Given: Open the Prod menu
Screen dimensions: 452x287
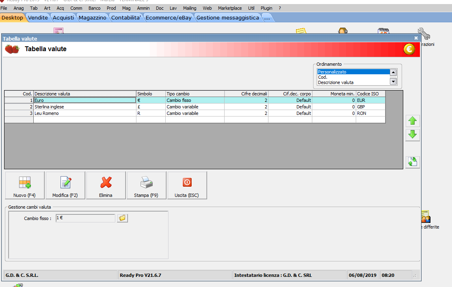Looking at the screenshot, I should pos(111,8).
